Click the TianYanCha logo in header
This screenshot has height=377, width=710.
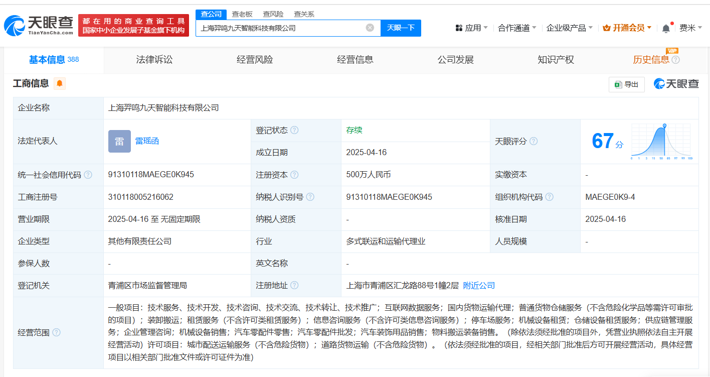(x=39, y=25)
